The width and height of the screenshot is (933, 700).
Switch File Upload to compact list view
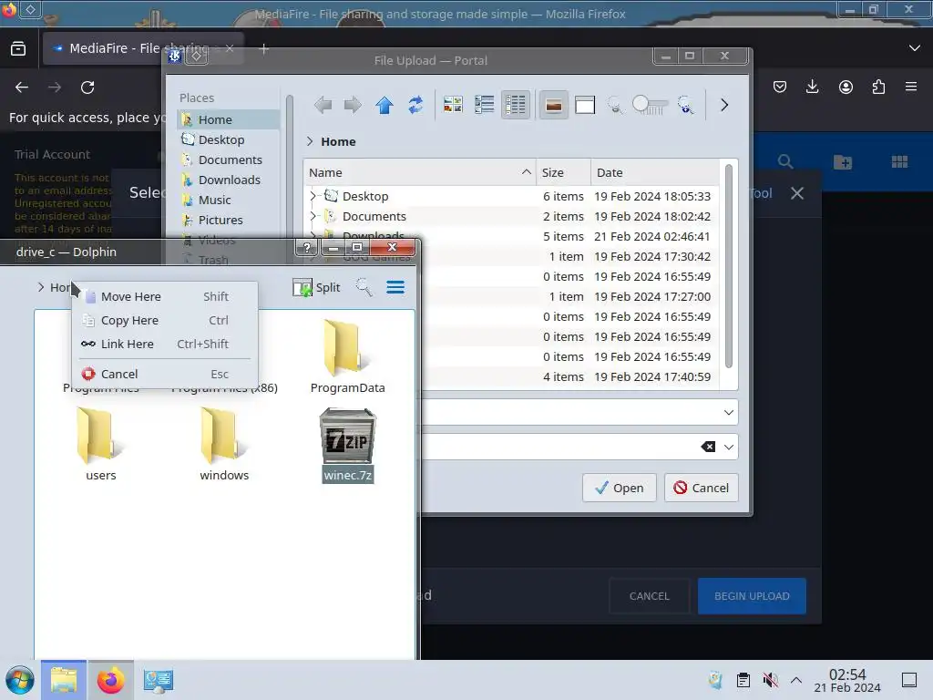(x=485, y=106)
